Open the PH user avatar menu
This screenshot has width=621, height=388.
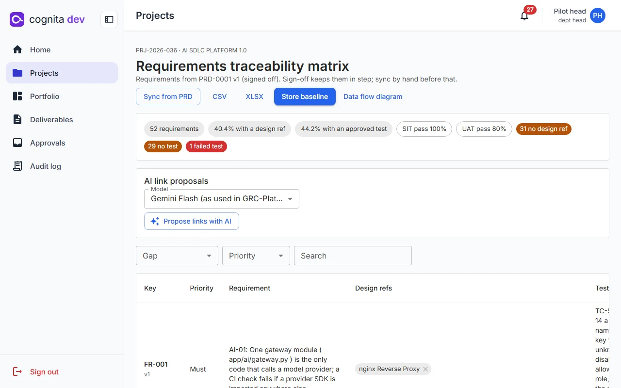click(598, 16)
